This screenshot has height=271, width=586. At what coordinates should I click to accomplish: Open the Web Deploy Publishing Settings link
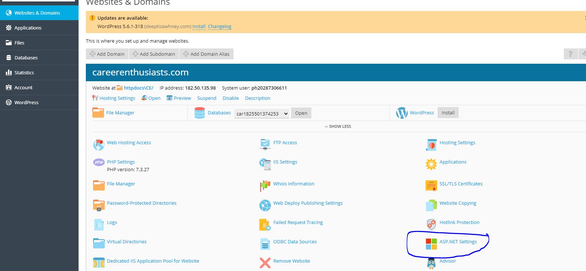coord(308,203)
